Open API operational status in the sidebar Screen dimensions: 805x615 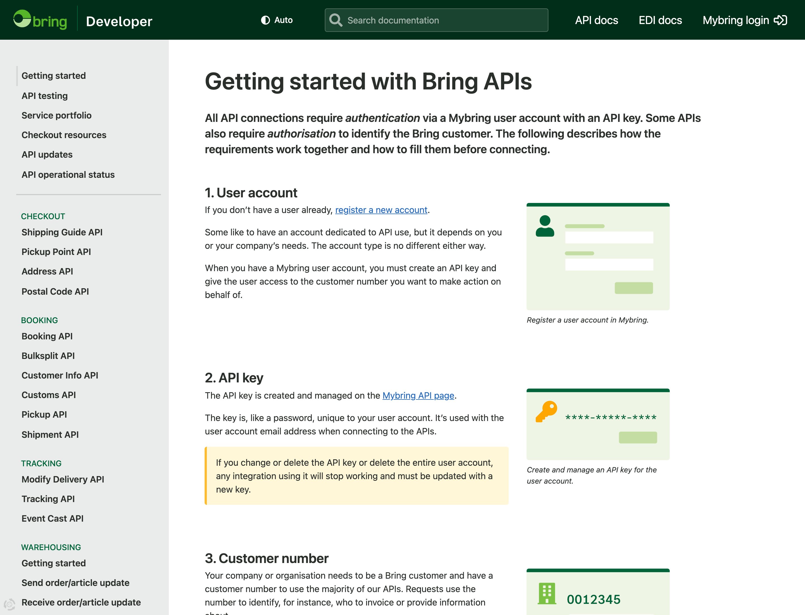[68, 175]
